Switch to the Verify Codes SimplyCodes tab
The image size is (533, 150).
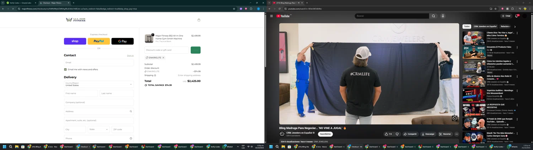(x=21, y=3)
